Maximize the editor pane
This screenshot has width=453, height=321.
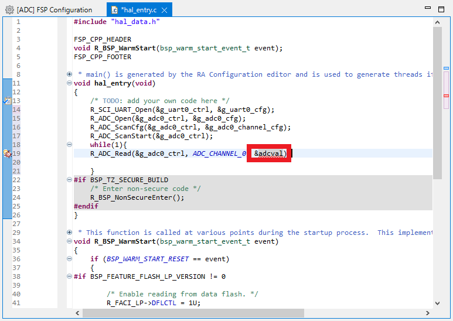coord(441,9)
